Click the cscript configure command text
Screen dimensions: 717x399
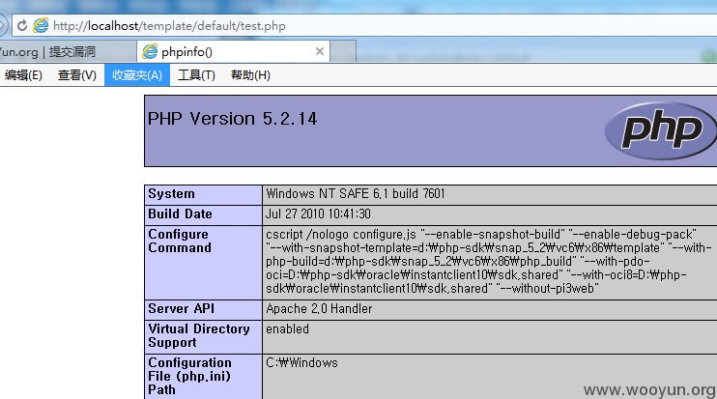[x=489, y=262]
